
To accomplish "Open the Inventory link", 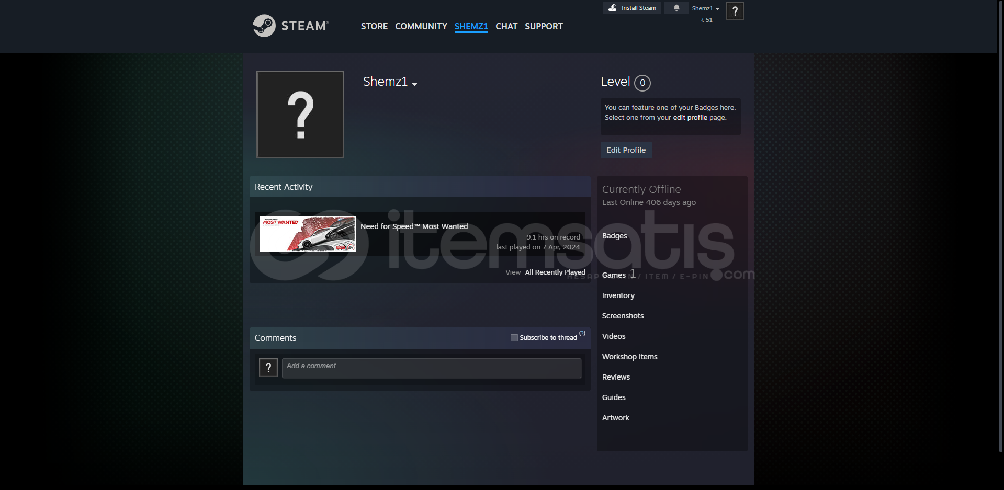I will pos(618,295).
